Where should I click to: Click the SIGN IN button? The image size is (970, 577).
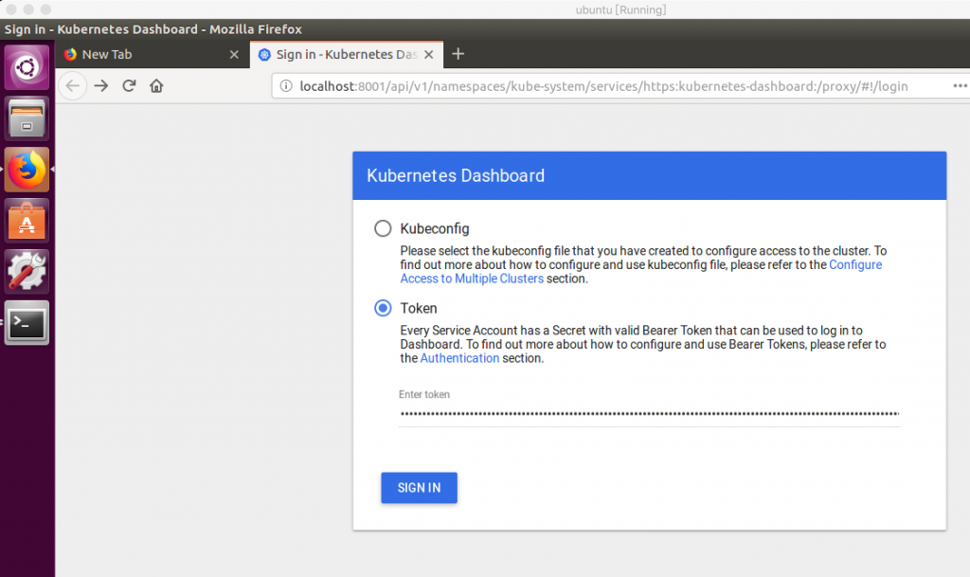419,488
